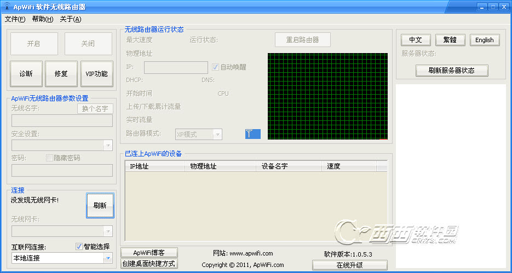Uncheck the 智能选择 checkbox
The image size is (512, 273).
tap(79, 247)
